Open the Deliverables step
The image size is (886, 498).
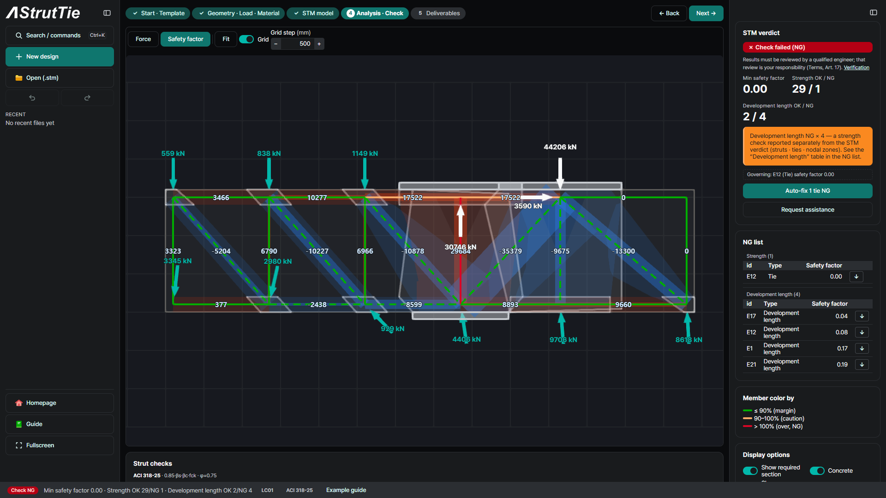tap(438, 13)
